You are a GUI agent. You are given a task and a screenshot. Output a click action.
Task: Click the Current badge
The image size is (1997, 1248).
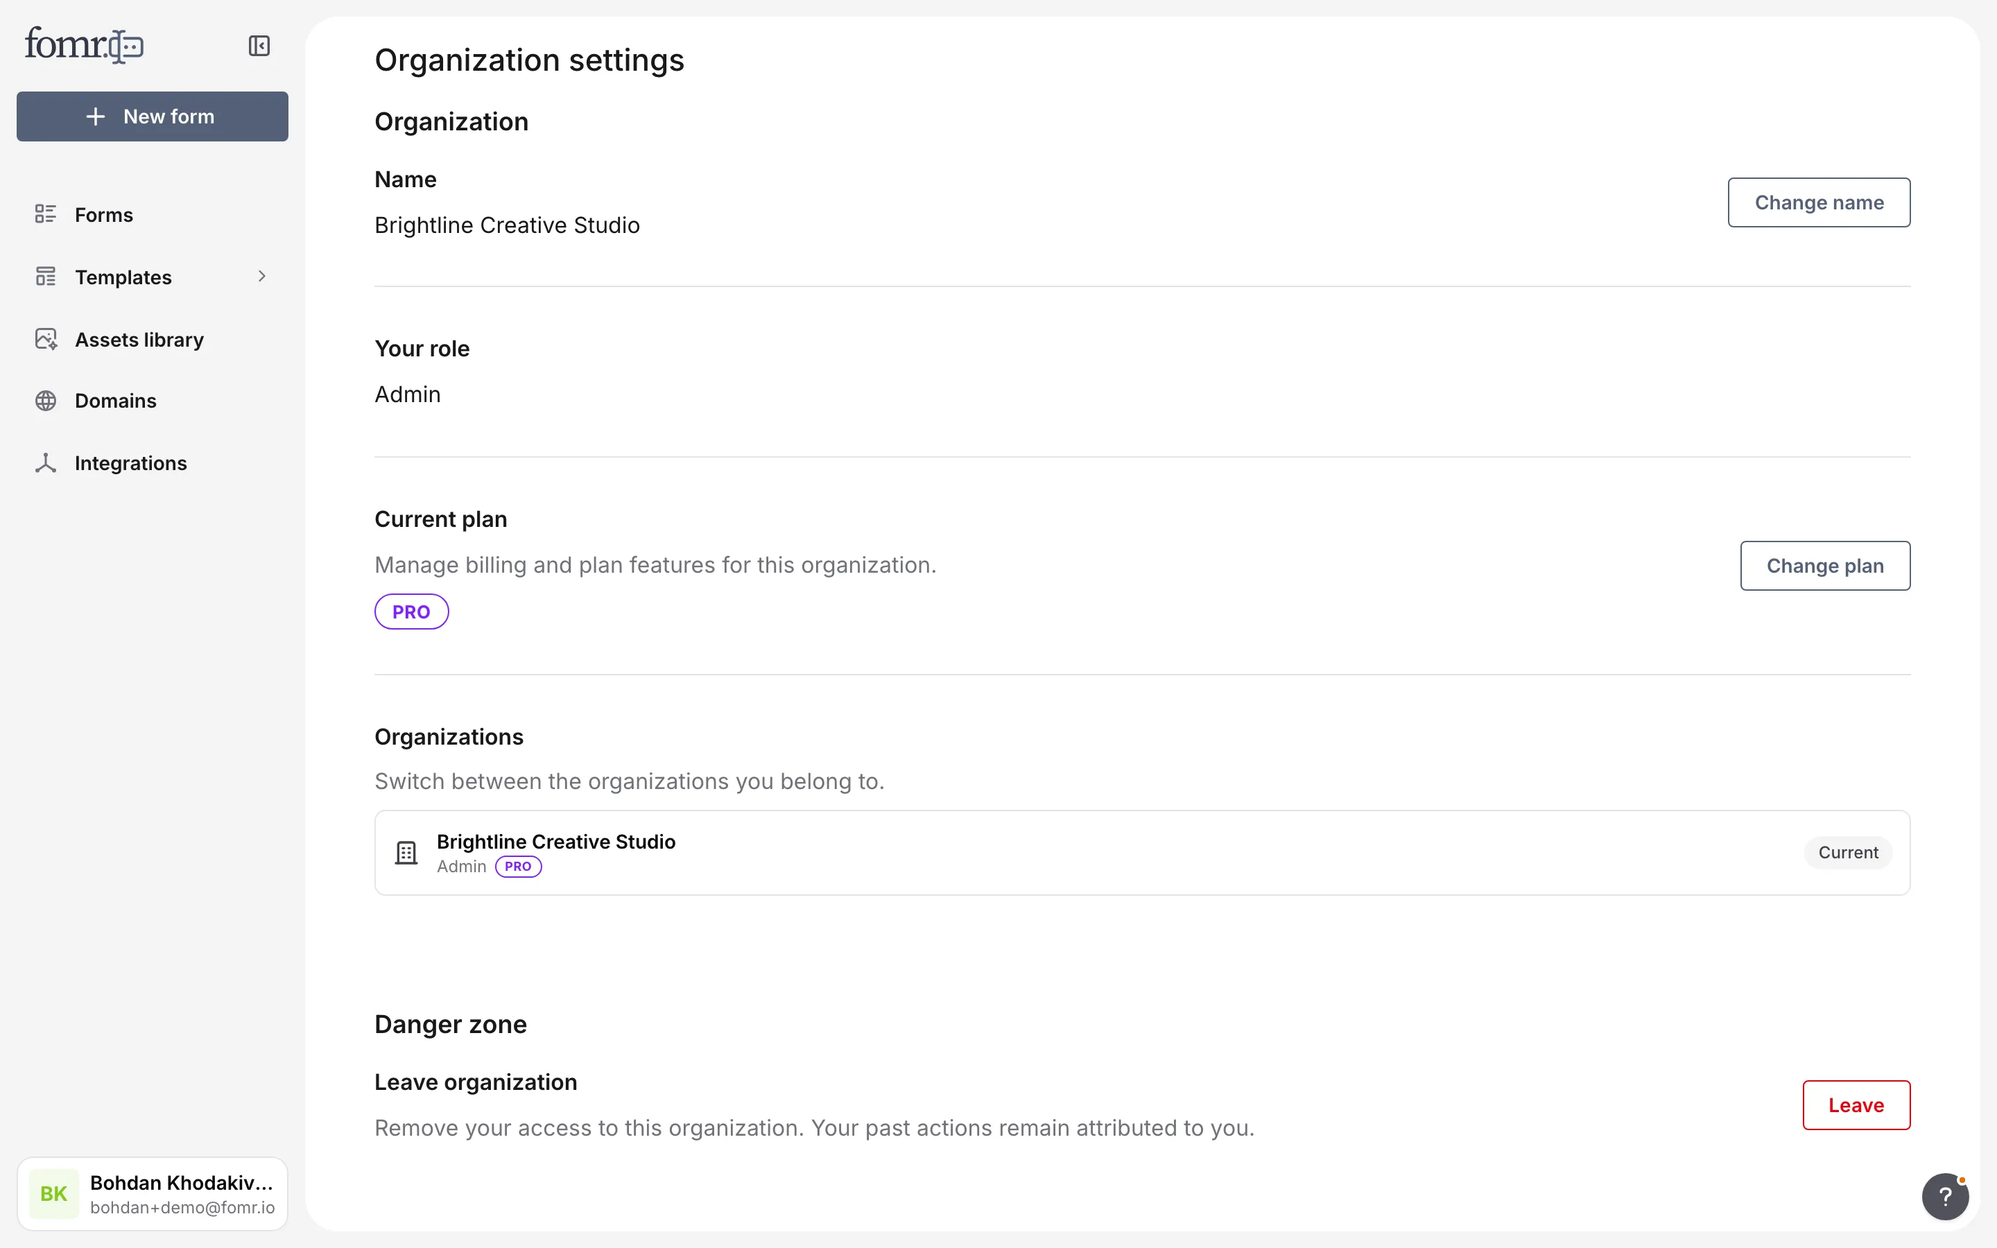click(x=1848, y=853)
